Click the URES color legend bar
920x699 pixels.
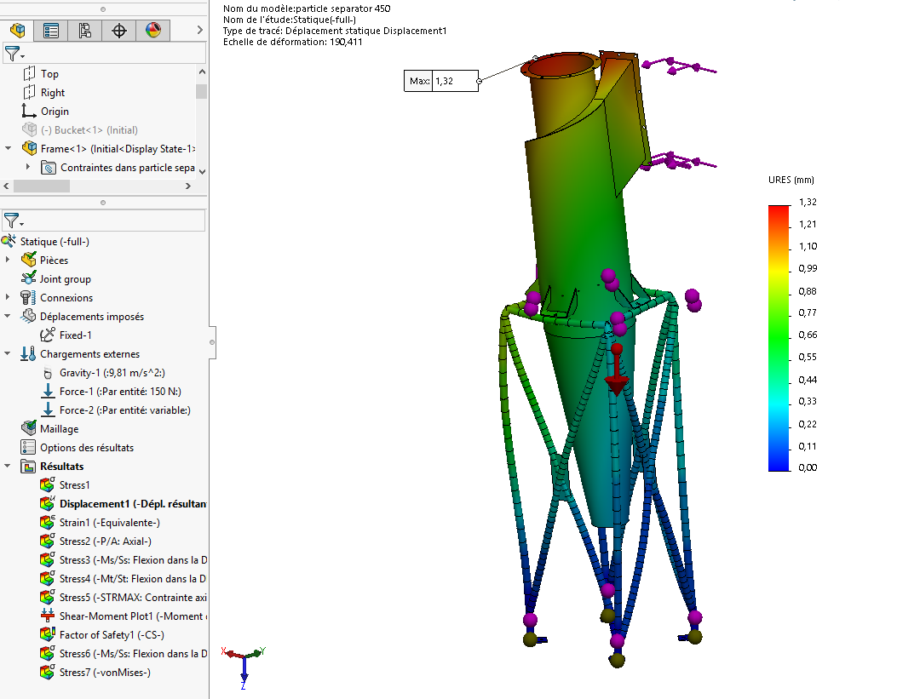pyautogui.click(x=779, y=338)
